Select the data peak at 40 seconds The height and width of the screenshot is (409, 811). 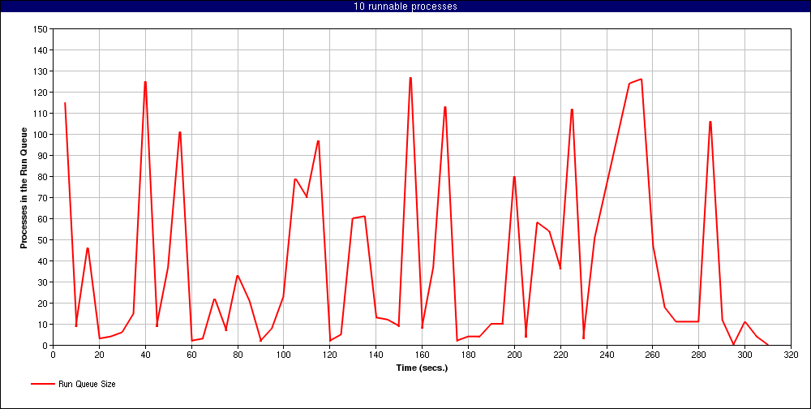145,82
